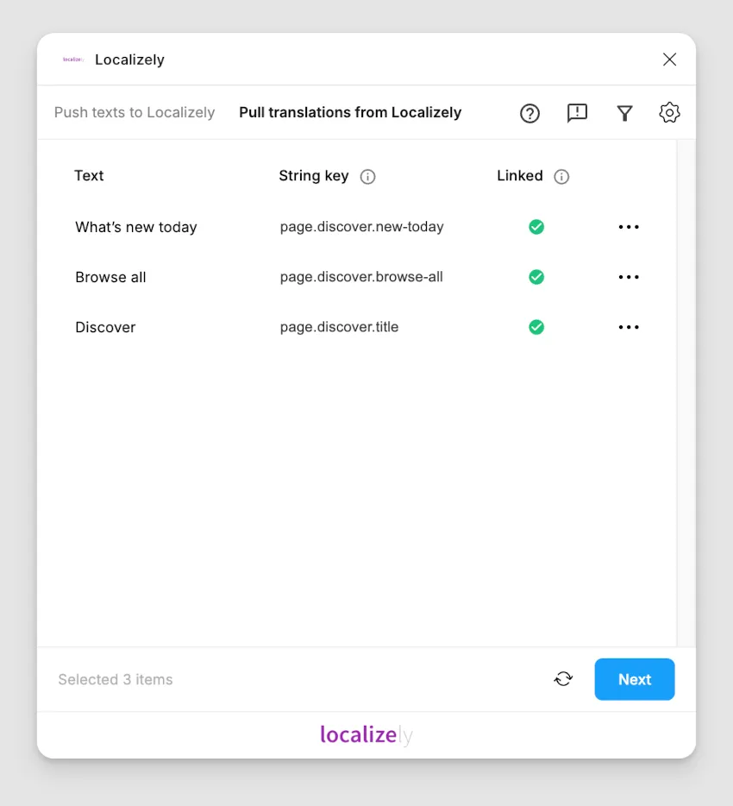Click the small Localizely logo in header

pos(73,60)
